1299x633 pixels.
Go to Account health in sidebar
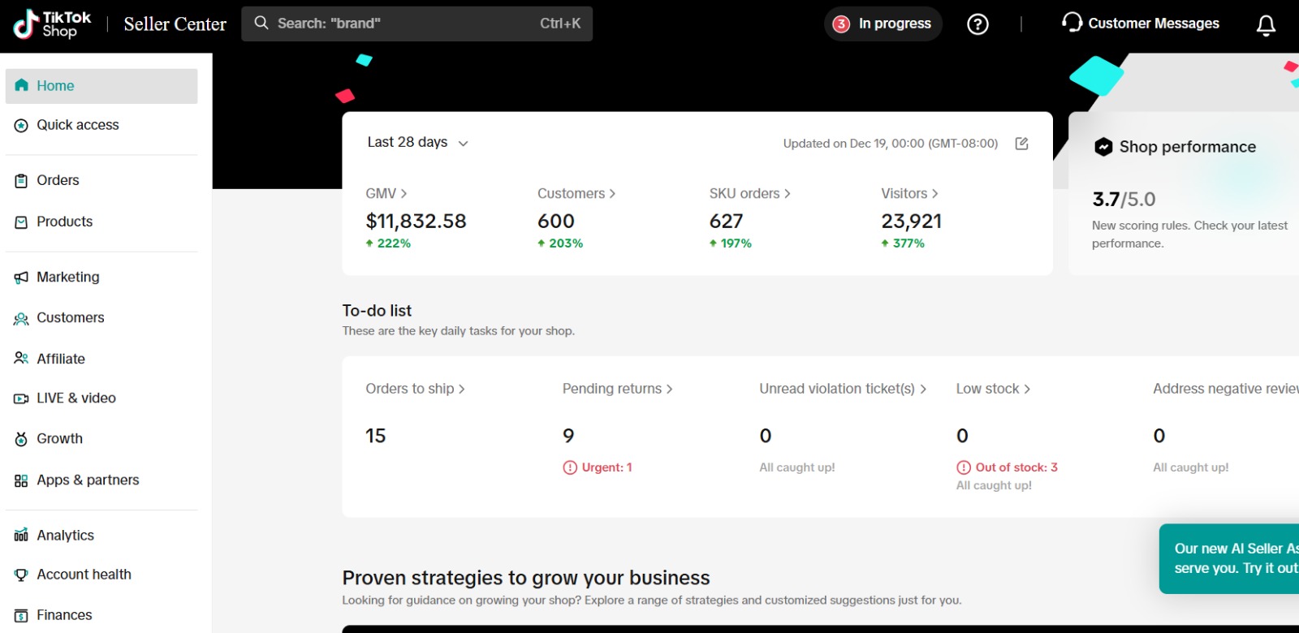(84, 575)
